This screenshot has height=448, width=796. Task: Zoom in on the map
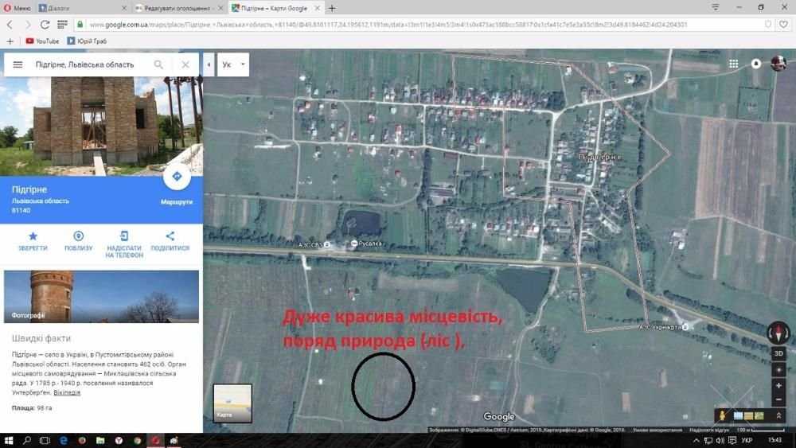(778, 386)
